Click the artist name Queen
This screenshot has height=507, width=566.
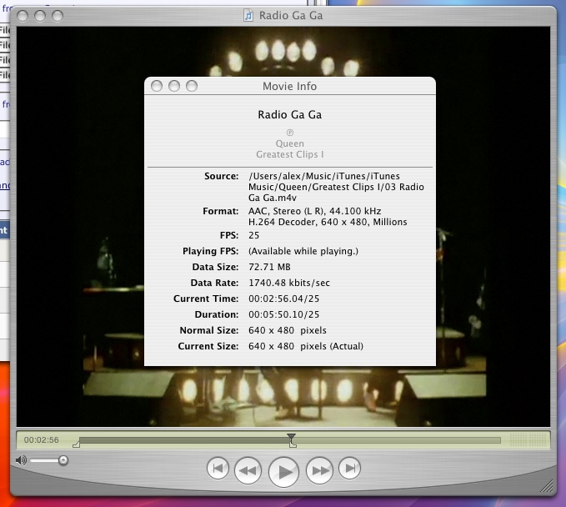coord(290,143)
